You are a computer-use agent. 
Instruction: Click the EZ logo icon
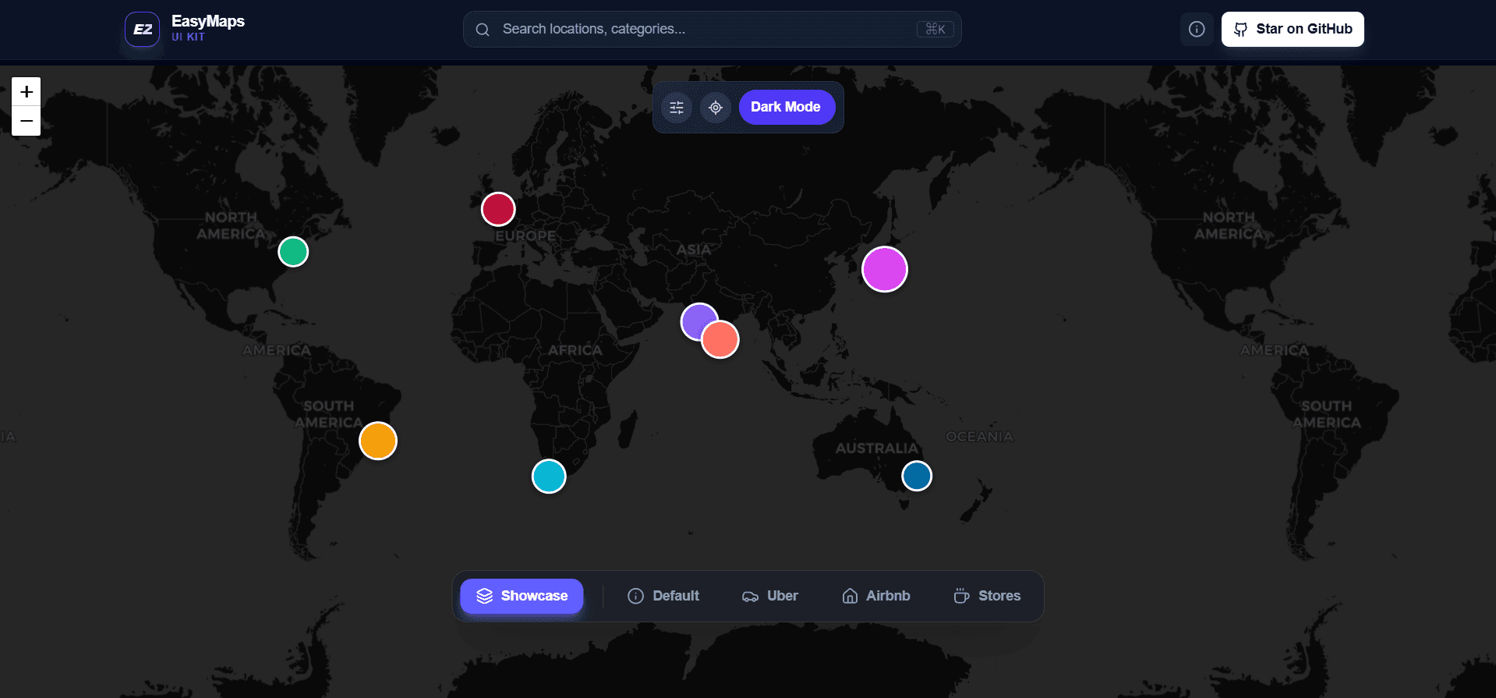(143, 30)
